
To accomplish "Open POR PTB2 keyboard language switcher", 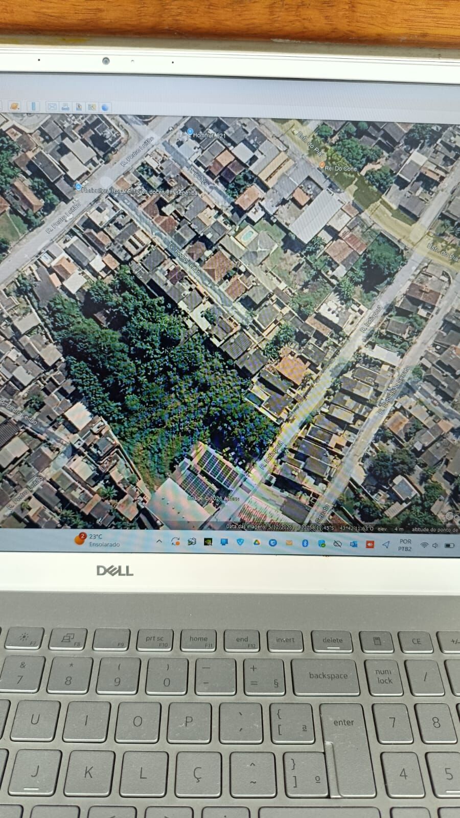I will (x=405, y=545).
